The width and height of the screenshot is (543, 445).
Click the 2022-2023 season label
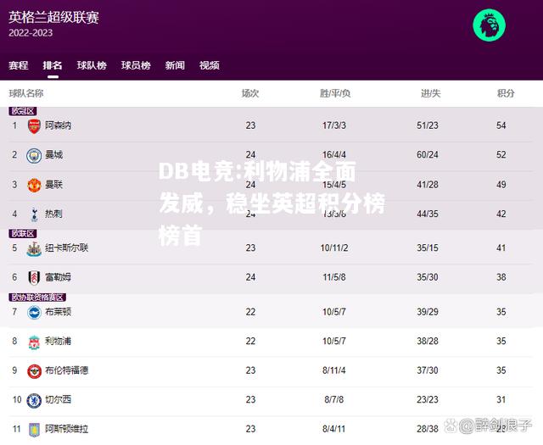[31, 33]
